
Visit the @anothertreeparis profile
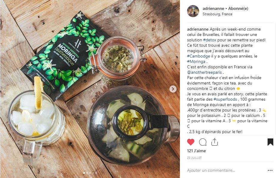204,73
